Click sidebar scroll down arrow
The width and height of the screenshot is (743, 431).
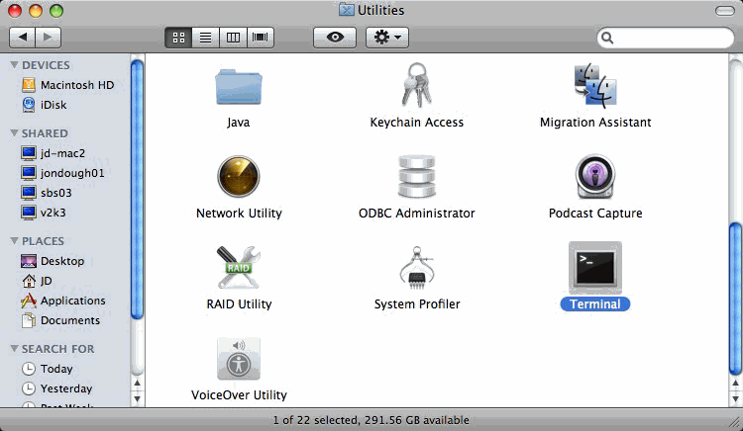[137, 398]
